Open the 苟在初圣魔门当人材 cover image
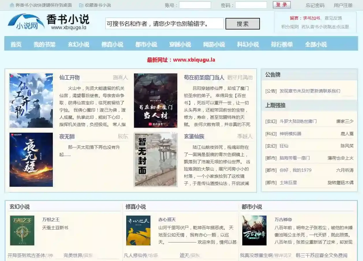The width and height of the screenshot is (363, 261). tap(156, 101)
